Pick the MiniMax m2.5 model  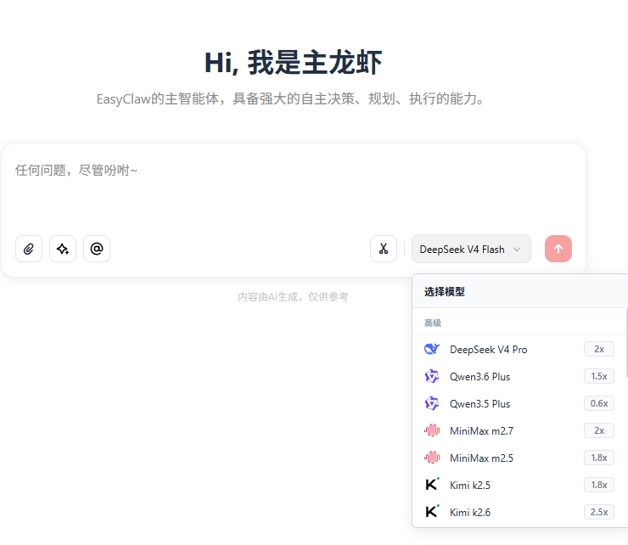(x=519, y=458)
